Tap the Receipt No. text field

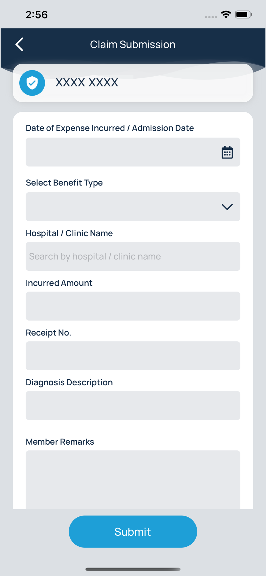[x=133, y=356]
